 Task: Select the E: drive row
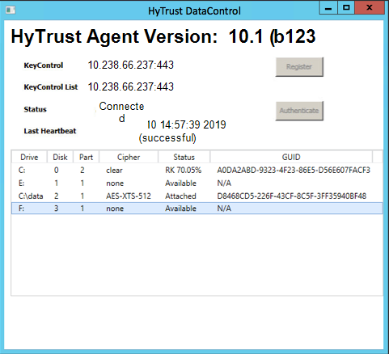(x=197, y=183)
